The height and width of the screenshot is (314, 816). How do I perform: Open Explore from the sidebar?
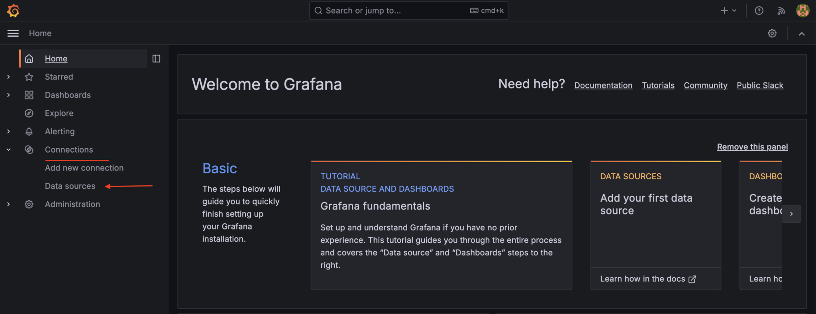[x=59, y=113]
